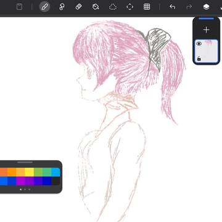
Task: Pick the light orange color swatch
Action: tap(20, 172)
